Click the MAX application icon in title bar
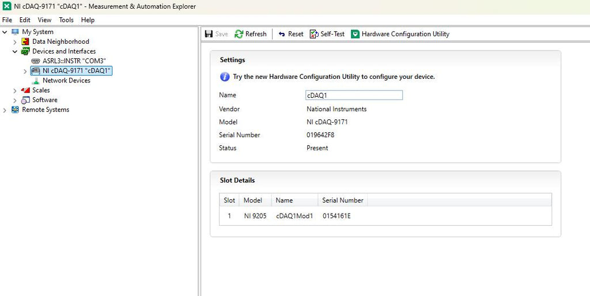590x296 pixels. (6, 6)
